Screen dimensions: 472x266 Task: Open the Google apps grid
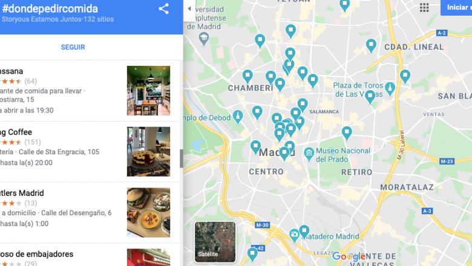(x=424, y=7)
